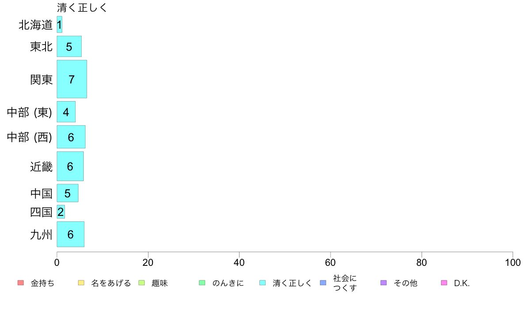Click the 100 tick label on x-axis
The width and height of the screenshot is (525, 325).
pos(513,262)
